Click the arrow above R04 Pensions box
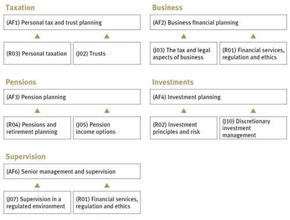 pyautogui.click(x=37, y=111)
